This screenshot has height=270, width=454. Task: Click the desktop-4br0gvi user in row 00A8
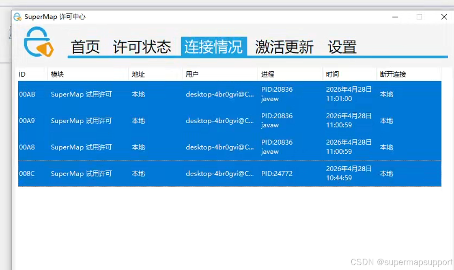[220, 147]
